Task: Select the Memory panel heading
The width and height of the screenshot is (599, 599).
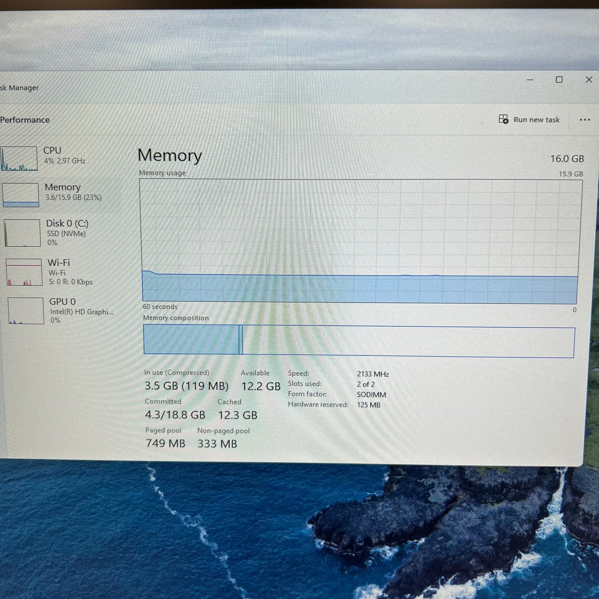Action: tap(170, 155)
